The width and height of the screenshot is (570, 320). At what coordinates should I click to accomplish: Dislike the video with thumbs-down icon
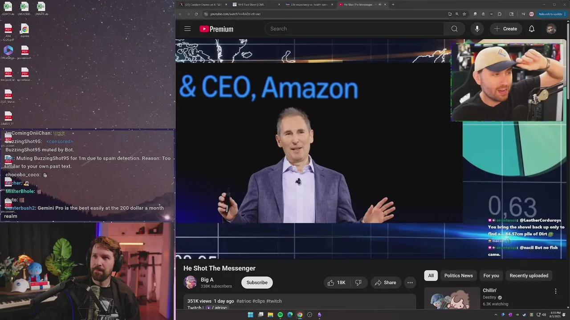pyautogui.click(x=358, y=283)
